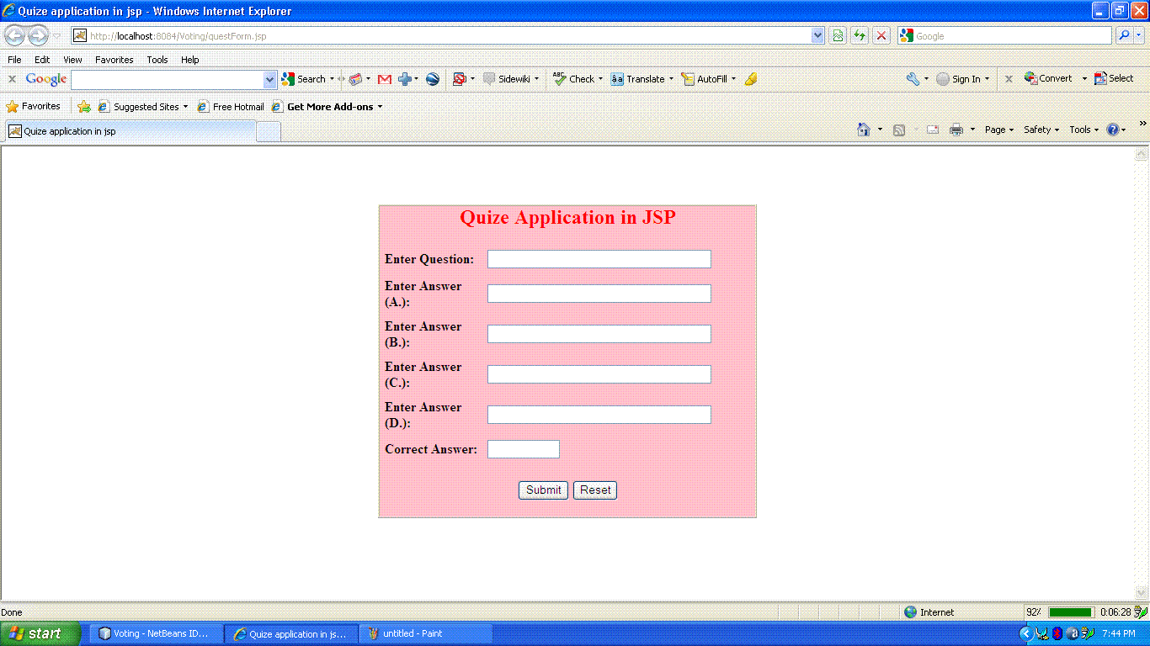This screenshot has width=1150, height=646.
Task: Expand the Translate dropdown arrow
Action: 671,79
